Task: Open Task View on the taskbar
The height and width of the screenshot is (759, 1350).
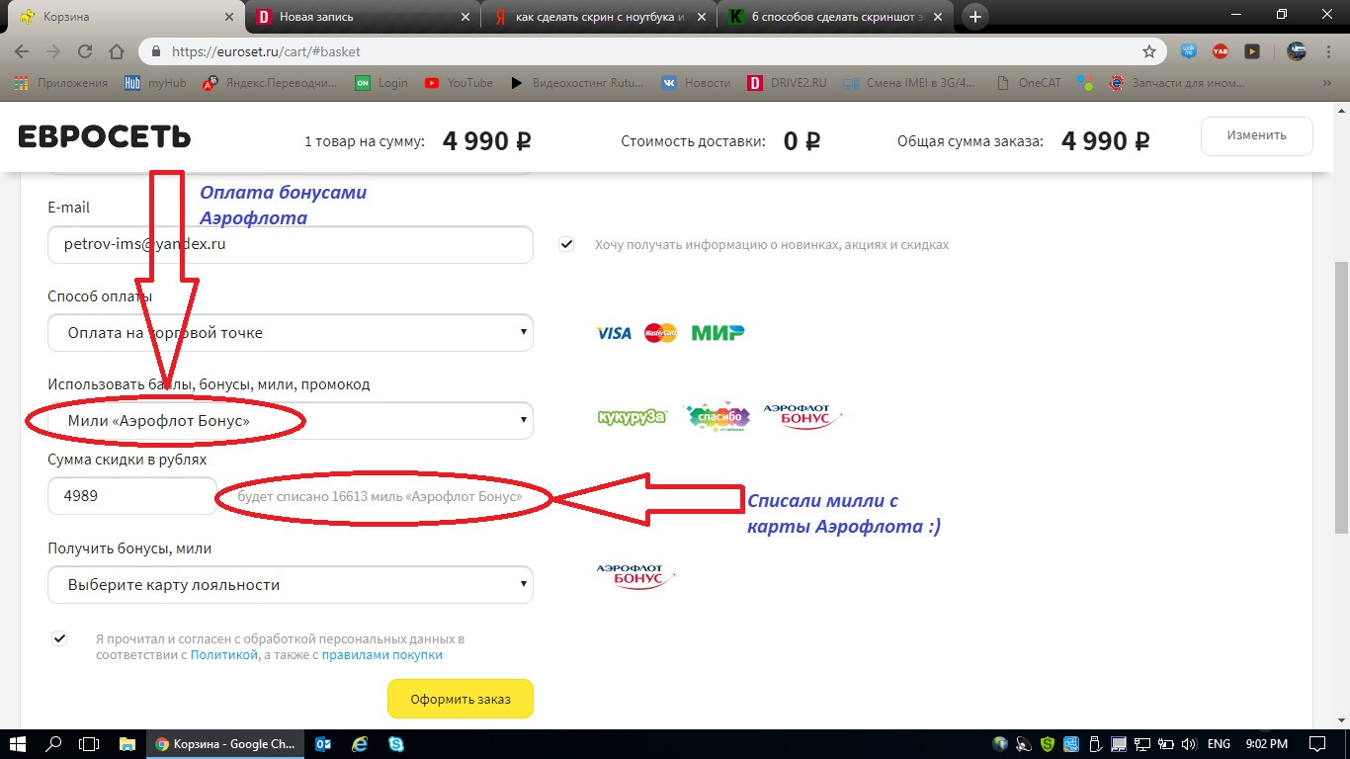Action: click(x=89, y=743)
